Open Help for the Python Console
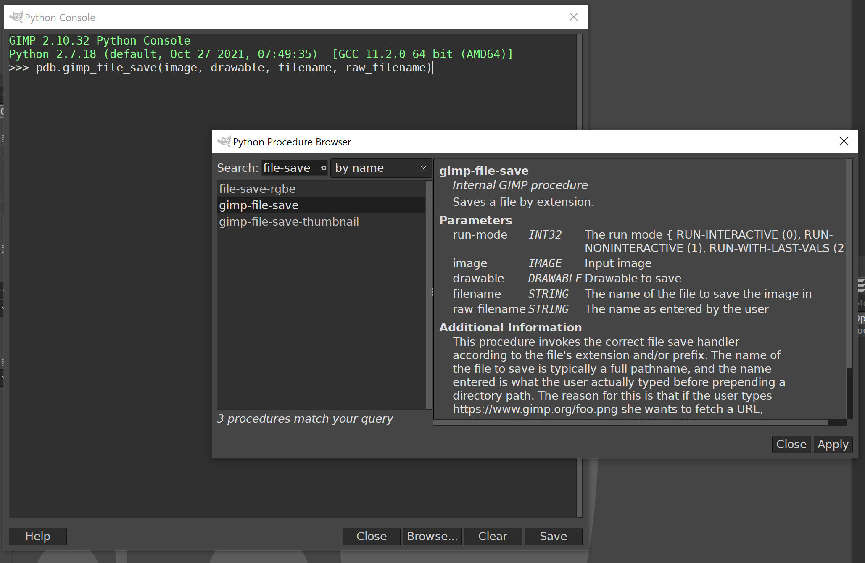 click(37, 536)
